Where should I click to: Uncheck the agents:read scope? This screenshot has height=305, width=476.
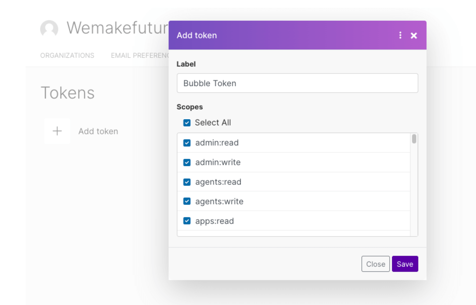pyautogui.click(x=187, y=182)
